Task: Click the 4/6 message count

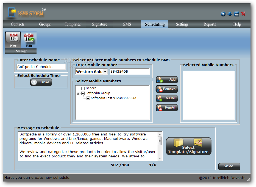Action: 152,165
